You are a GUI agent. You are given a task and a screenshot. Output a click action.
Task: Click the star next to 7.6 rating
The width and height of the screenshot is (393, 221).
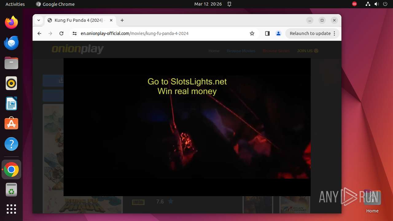[171, 201]
